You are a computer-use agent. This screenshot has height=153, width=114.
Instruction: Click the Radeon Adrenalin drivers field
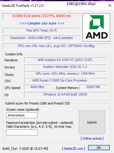click(65, 67)
